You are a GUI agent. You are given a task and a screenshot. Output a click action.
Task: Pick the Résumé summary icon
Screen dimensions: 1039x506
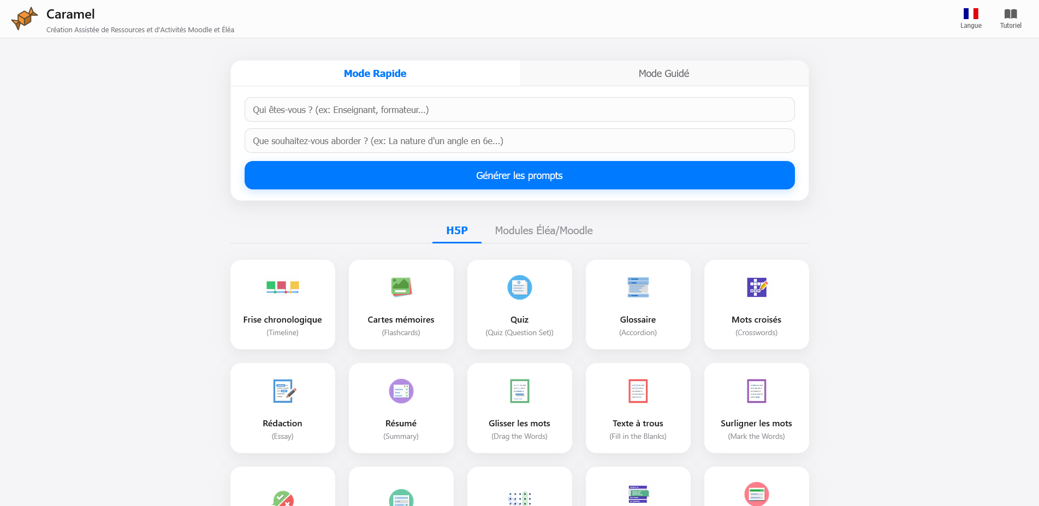tap(401, 391)
